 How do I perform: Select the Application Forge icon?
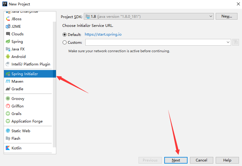8,121
